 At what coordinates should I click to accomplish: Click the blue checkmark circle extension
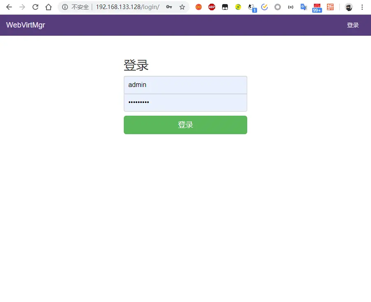point(264,7)
